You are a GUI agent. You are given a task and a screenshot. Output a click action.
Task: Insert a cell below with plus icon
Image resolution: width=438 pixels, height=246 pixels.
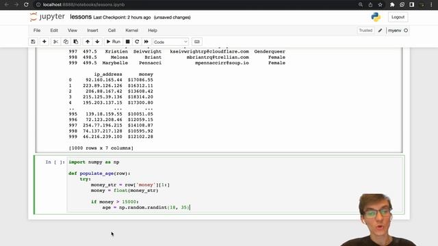[x=44, y=42]
